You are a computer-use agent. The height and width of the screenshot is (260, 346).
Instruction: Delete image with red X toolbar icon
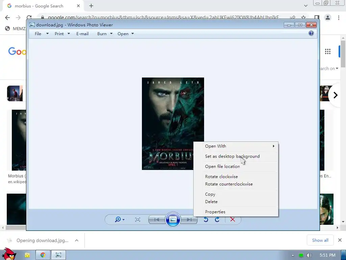(x=232, y=219)
